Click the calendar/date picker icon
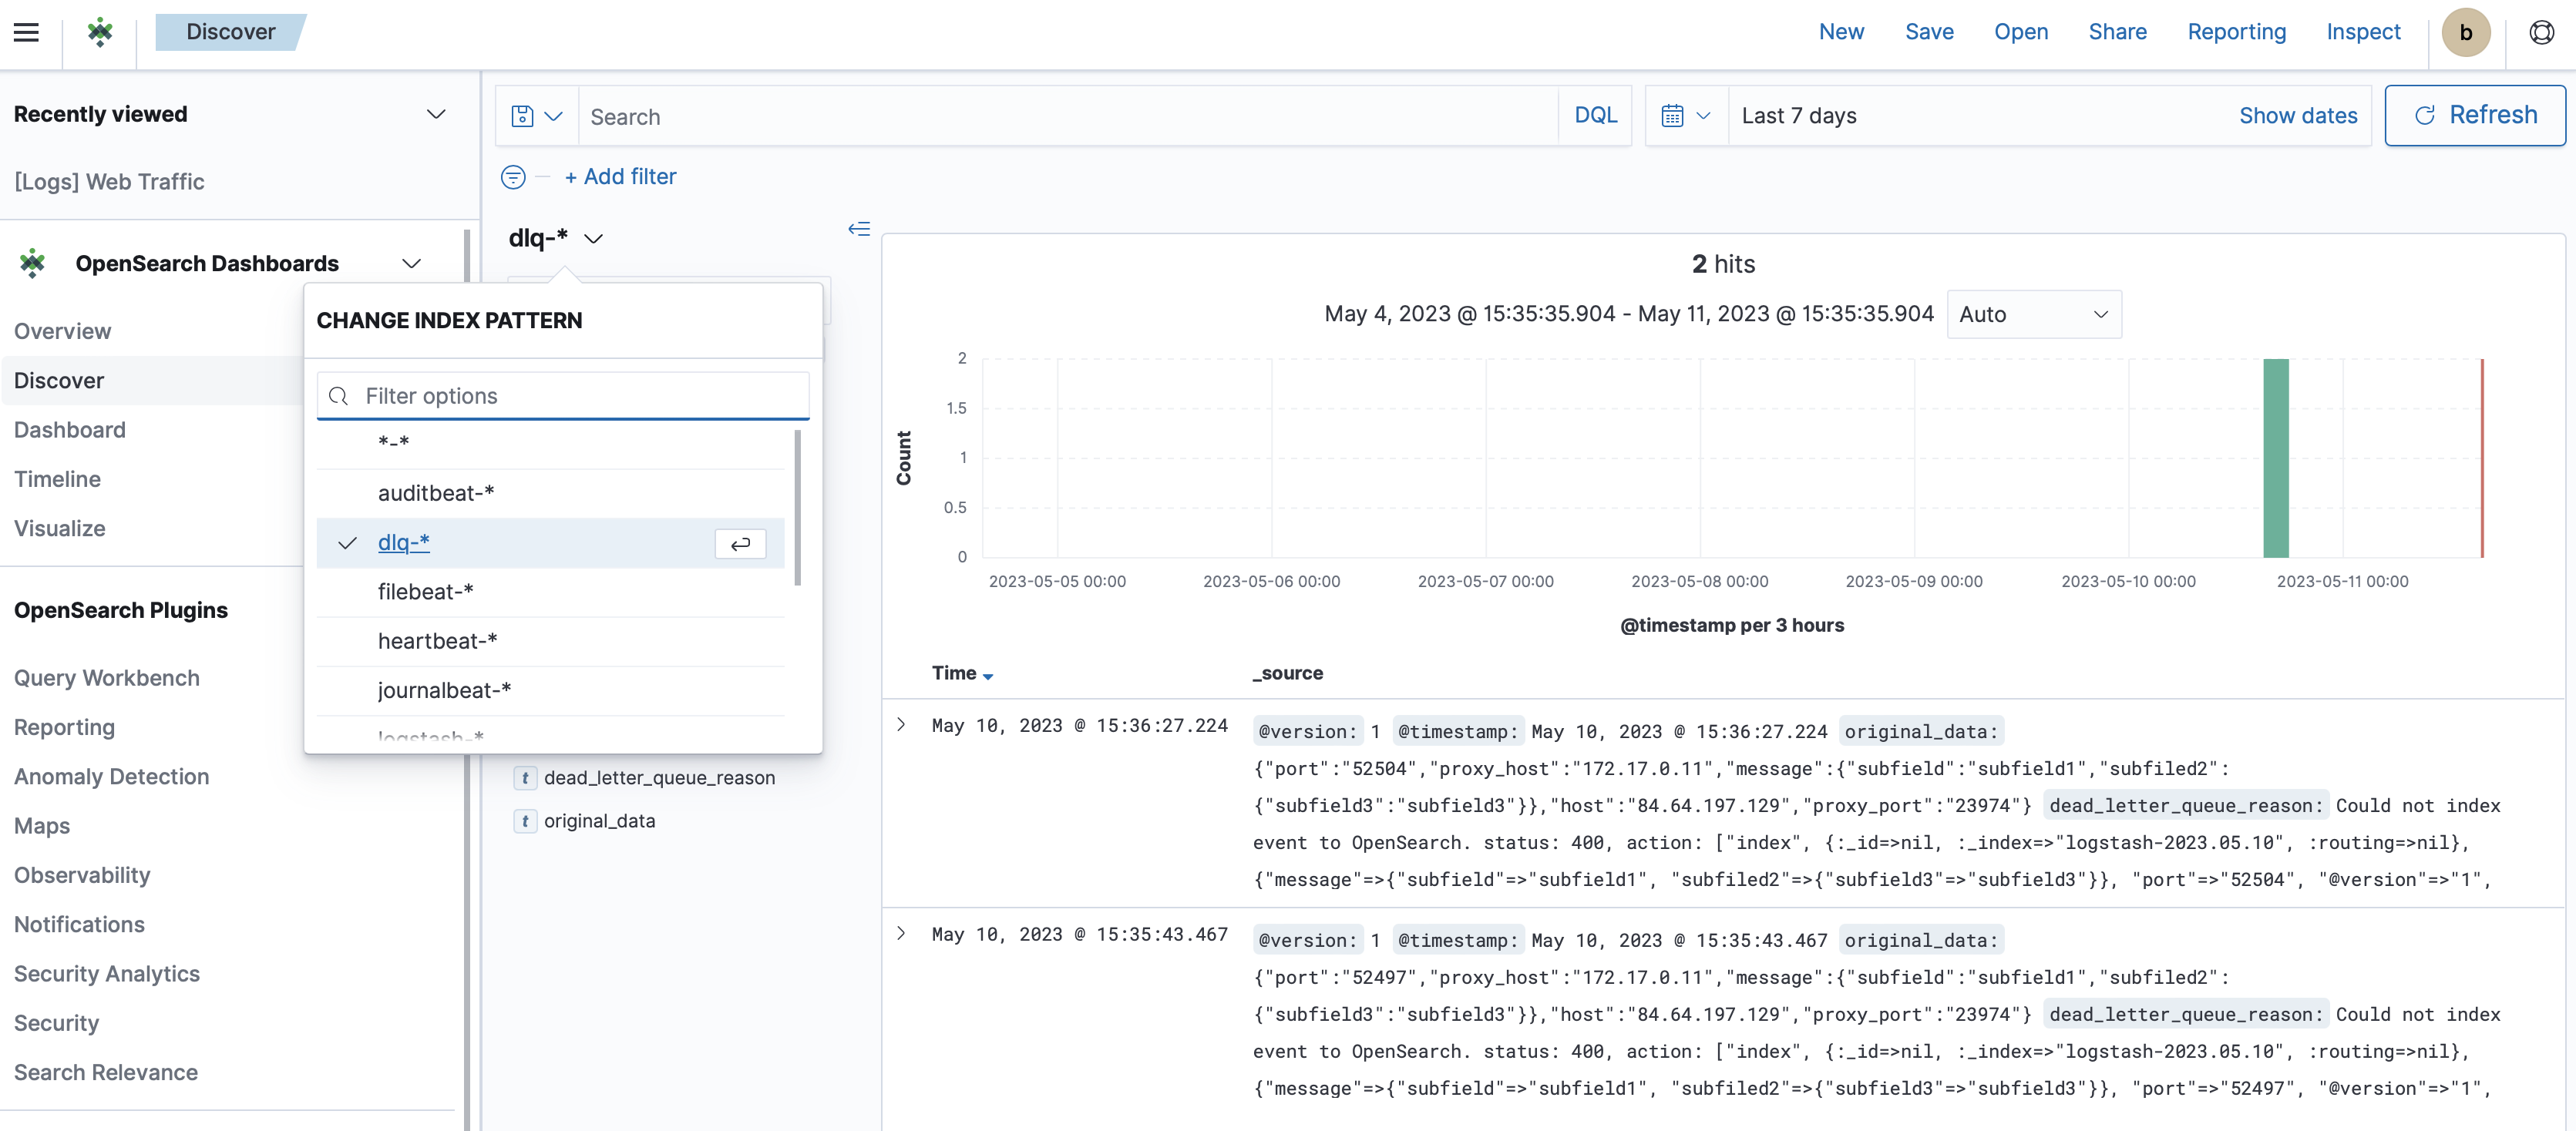Viewport: 2576px width, 1131px height. click(1677, 115)
